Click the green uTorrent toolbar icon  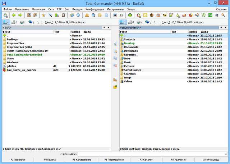click(203, 15)
